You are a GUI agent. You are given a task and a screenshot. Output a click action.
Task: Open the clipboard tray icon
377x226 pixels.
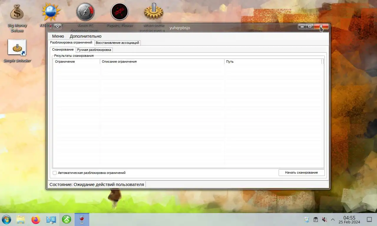(315, 220)
